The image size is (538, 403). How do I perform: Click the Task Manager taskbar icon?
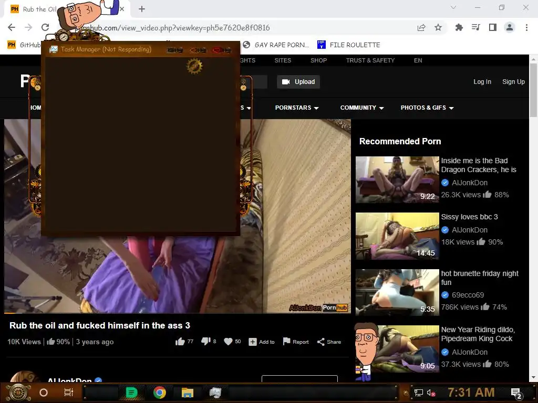tap(215, 393)
